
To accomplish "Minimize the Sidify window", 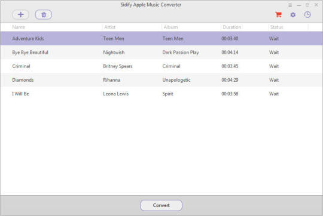I will click(x=299, y=5).
